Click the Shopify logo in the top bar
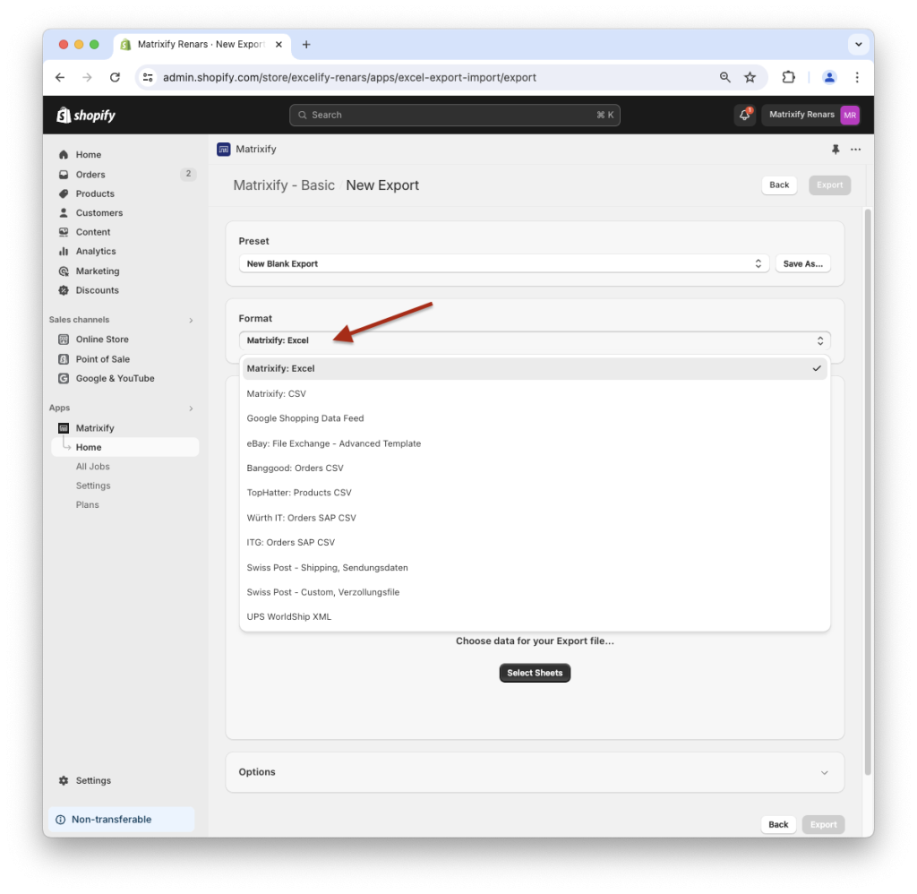917x894 pixels. (x=85, y=115)
